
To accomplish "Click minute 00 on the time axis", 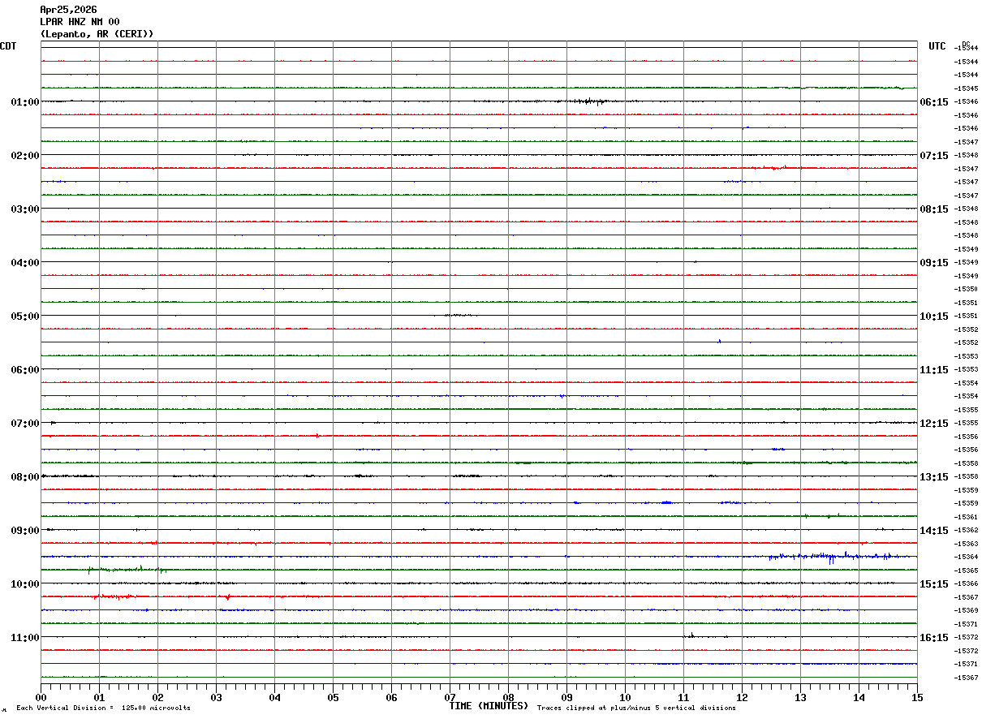I will [x=41, y=697].
